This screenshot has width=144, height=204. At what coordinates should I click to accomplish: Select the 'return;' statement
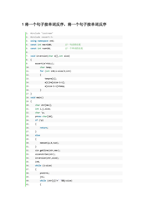pyautogui.click(x=44, y=128)
